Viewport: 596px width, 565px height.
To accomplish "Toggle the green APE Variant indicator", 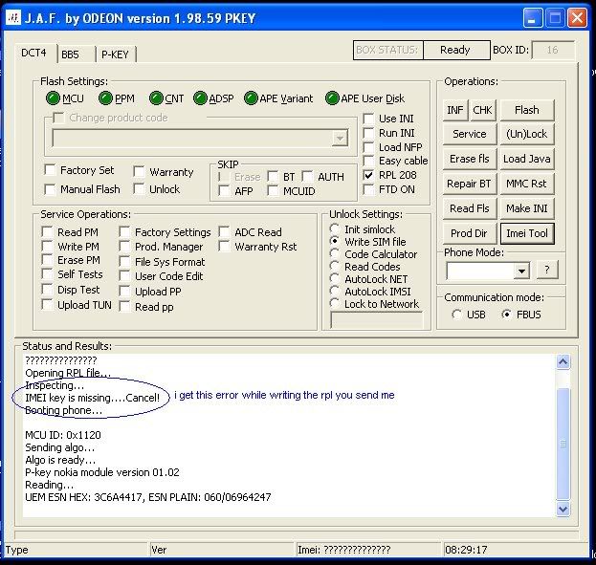I will (x=251, y=98).
